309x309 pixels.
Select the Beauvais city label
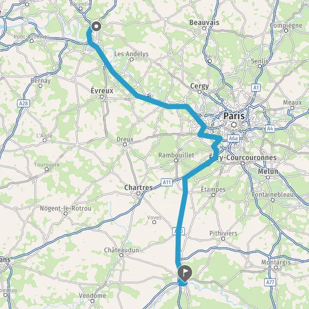[204, 23]
